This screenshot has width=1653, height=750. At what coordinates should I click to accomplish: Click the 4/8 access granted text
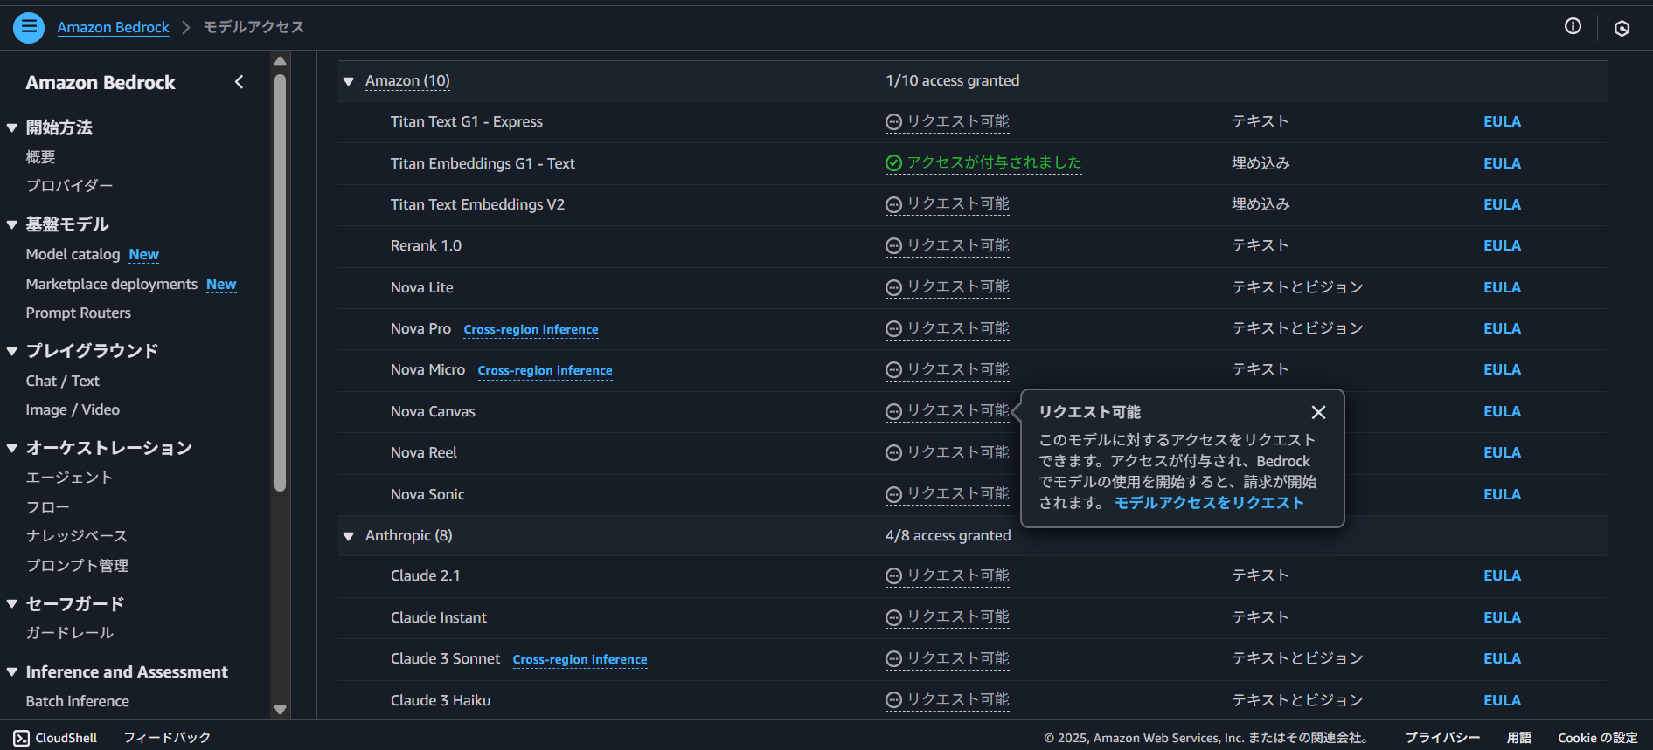click(948, 535)
